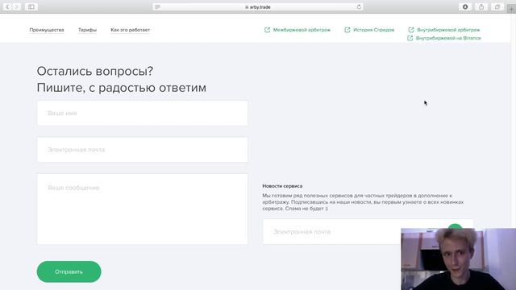Click the webcam video overlay
This screenshot has width=516, height=290.
pyautogui.click(x=459, y=259)
